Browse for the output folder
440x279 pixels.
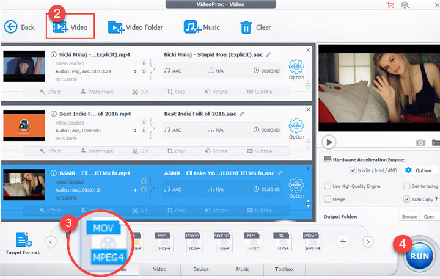(409, 217)
